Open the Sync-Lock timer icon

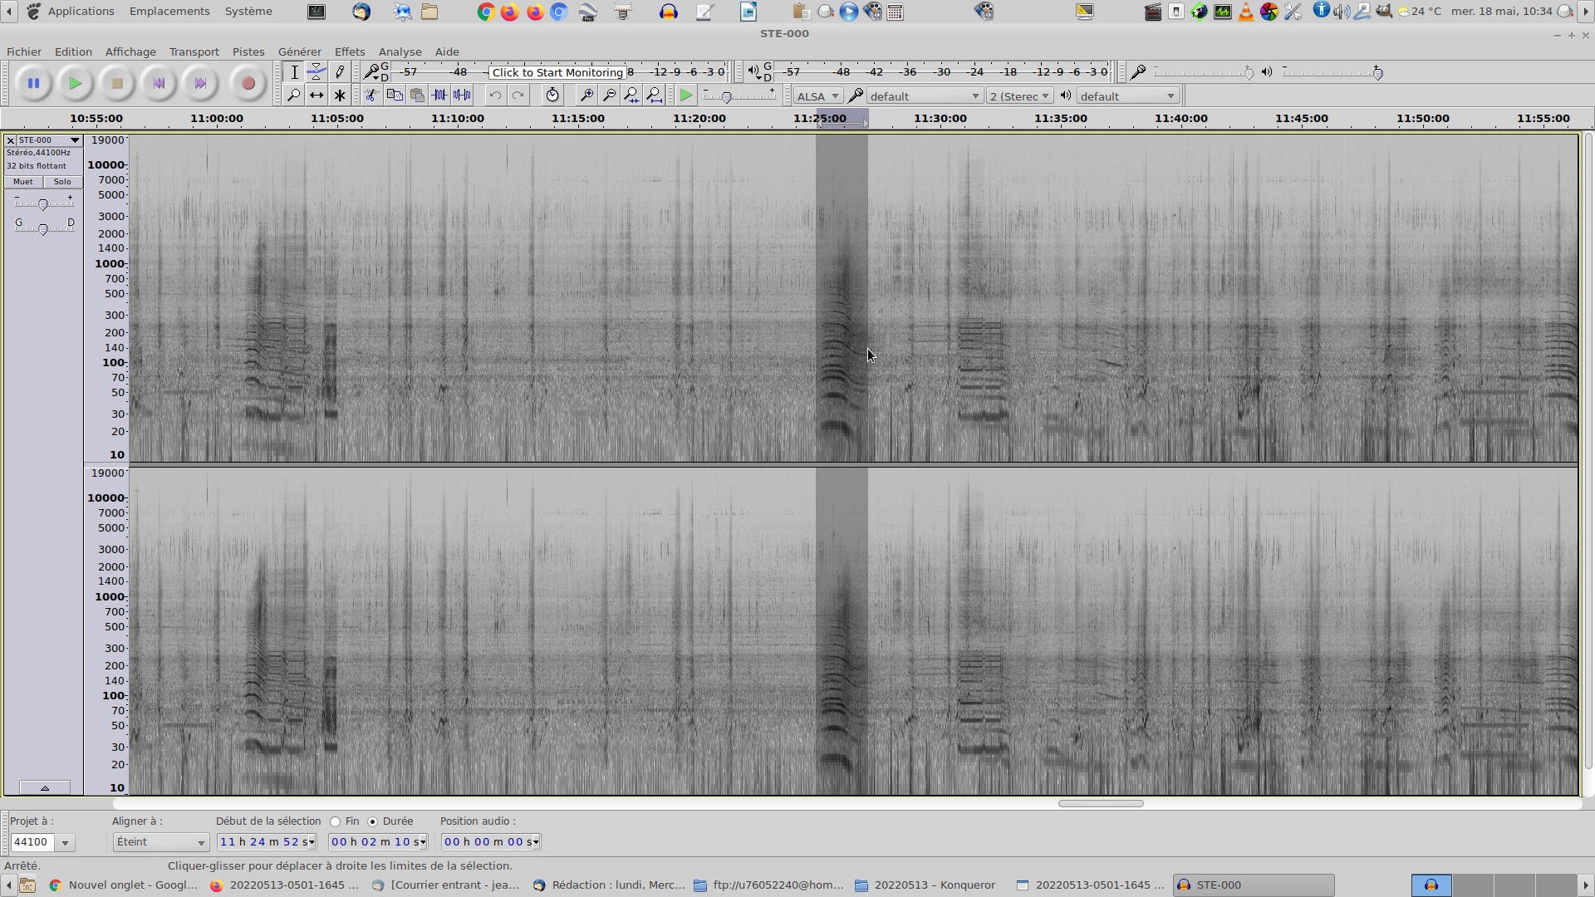552,96
